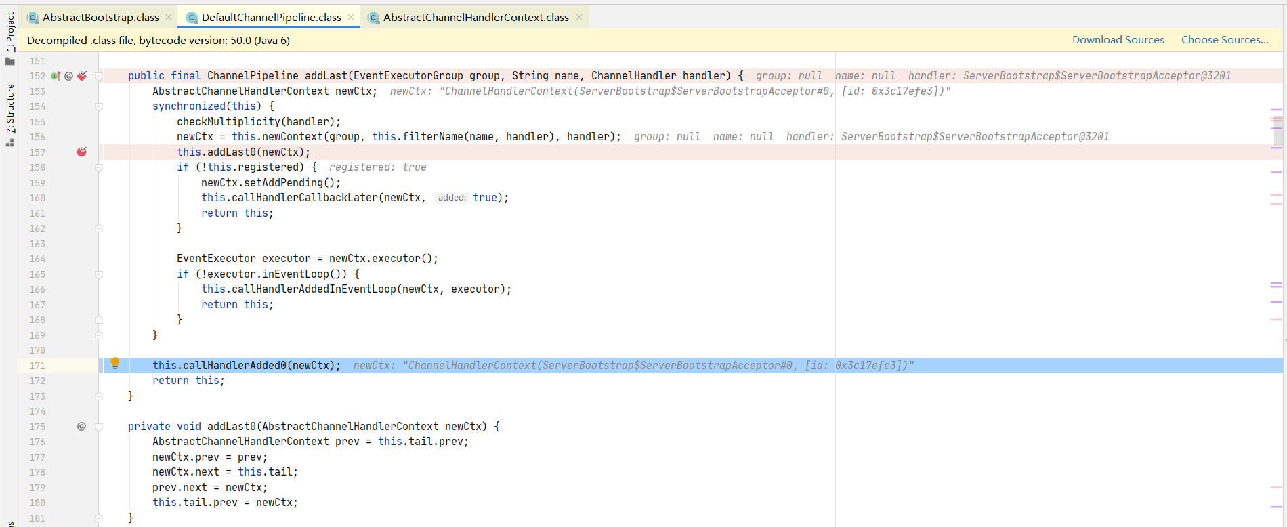The image size is (1287, 527).
Task: Click the implements-method gutter icon on line 152
Action: point(56,76)
